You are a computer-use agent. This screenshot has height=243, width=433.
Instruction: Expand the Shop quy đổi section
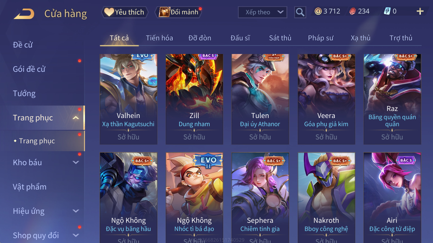tap(76, 235)
